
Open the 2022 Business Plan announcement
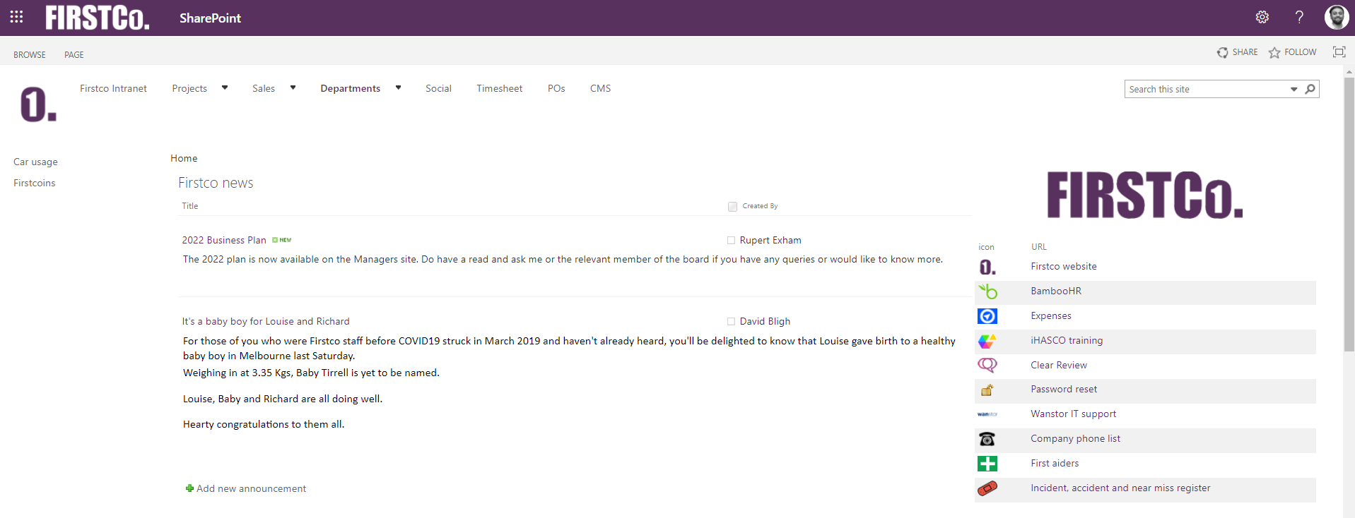224,240
